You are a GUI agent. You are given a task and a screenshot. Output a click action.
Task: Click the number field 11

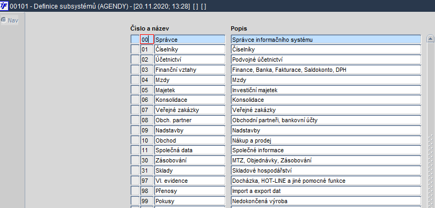[147, 150]
